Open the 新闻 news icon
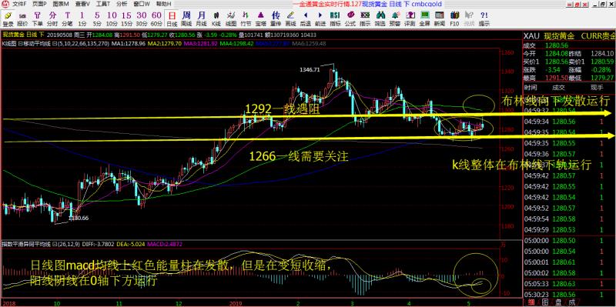The height and width of the screenshot is (307, 616). 440,18
